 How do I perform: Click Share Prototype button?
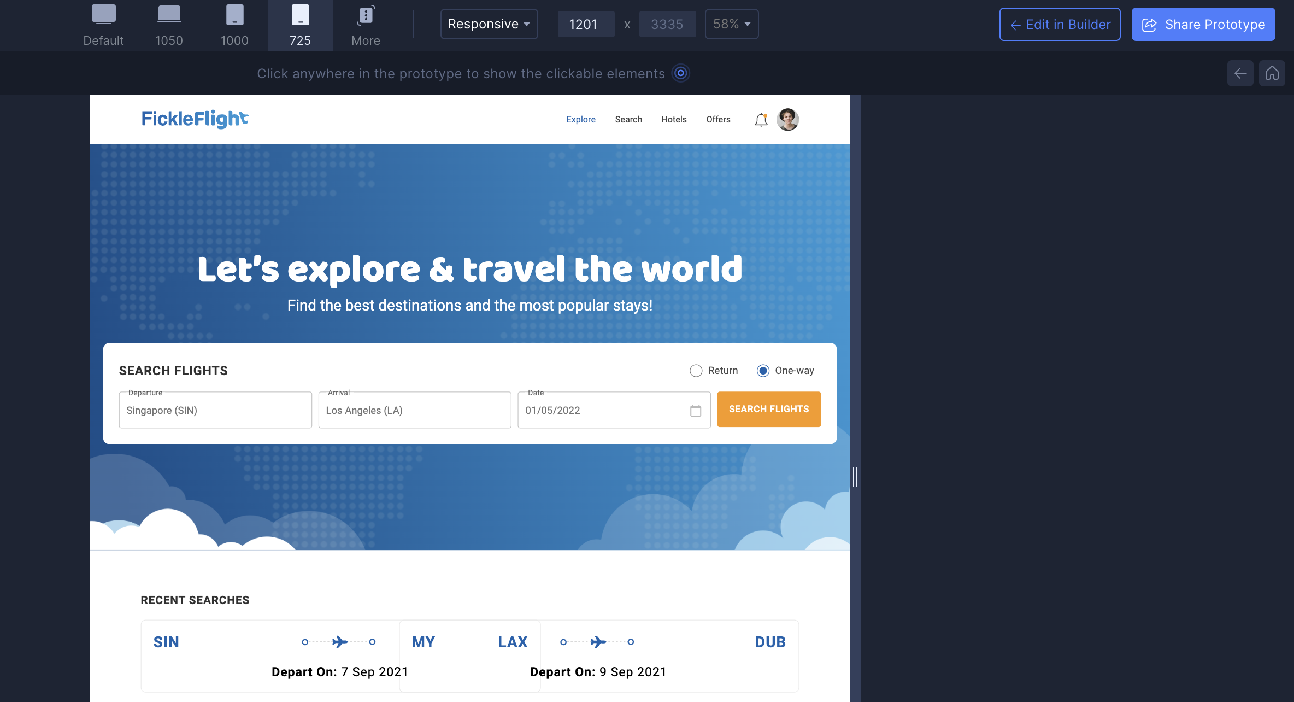(1203, 24)
